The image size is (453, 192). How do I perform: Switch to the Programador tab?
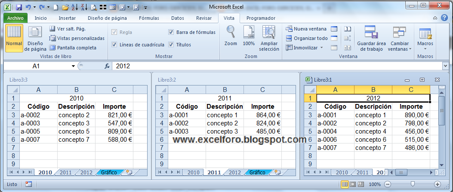pos(261,18)
